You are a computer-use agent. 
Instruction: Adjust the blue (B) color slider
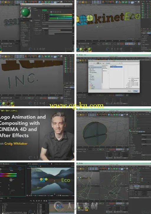60,18
